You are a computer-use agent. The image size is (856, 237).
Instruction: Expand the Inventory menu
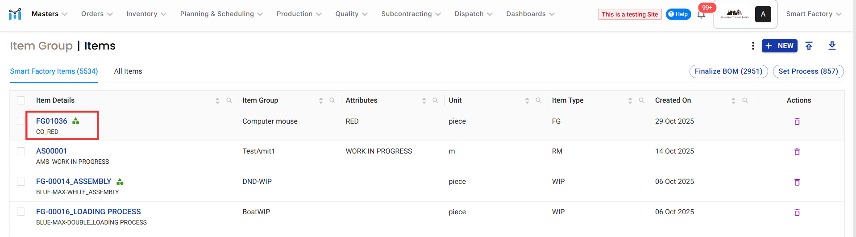click(146, 14)
